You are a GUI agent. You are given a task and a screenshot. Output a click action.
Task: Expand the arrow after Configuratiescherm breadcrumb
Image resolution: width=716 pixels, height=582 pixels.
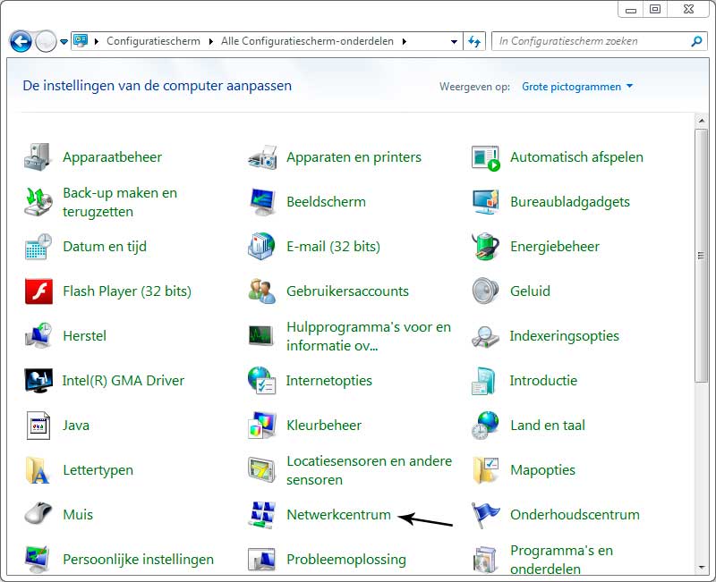[211, 41]
